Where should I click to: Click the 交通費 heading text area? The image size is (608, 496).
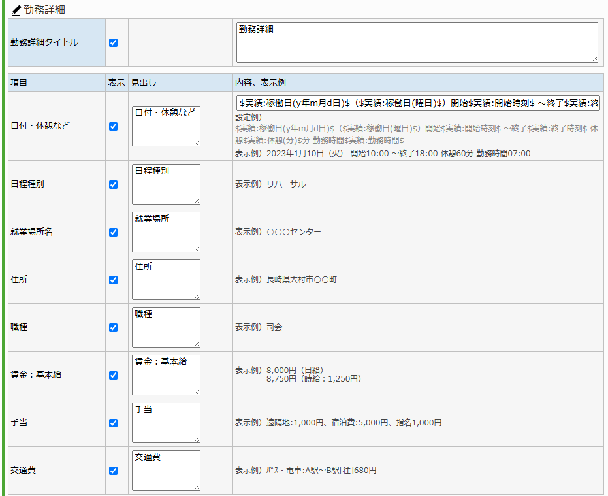click(166, 471)
